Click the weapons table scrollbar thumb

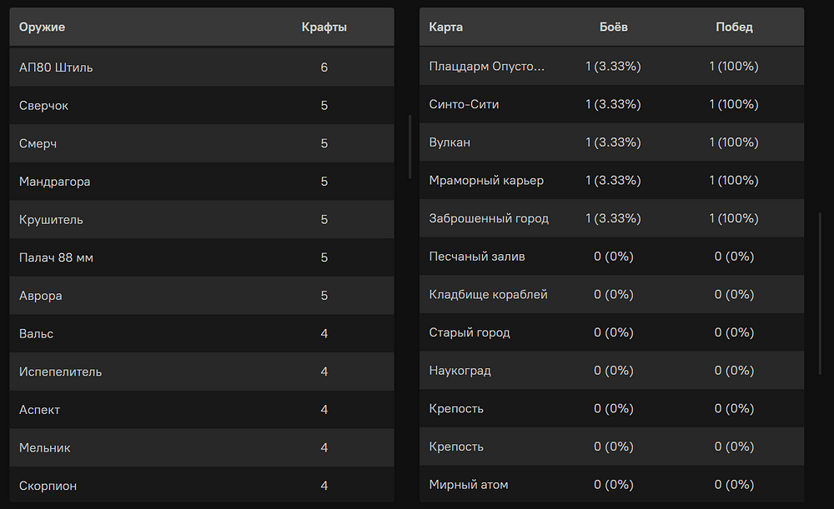[x=409, y=147]
